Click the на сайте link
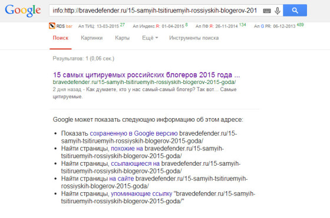330x218 pixels. click(121, 179)
